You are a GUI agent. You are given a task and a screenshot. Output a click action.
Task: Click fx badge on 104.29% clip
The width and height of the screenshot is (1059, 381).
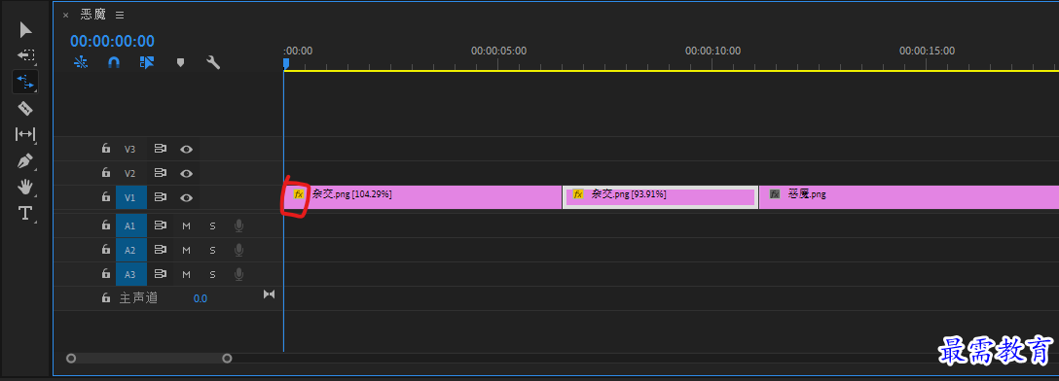point(299,194)
